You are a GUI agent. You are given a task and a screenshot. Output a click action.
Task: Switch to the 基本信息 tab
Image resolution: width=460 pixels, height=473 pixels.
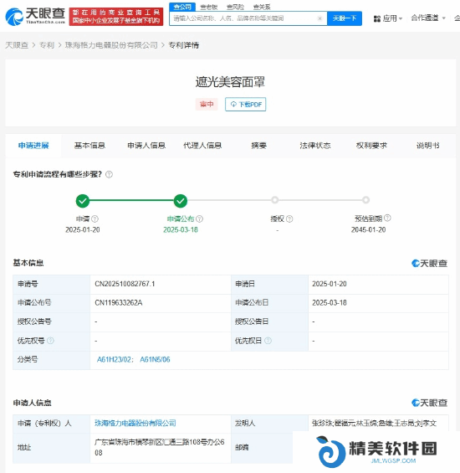tap(89, 146)
